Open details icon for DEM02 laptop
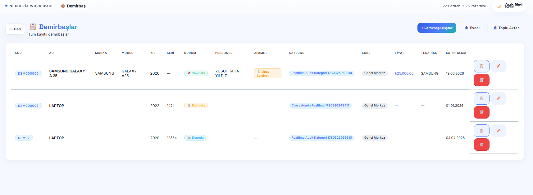Image resolution: width=533 pixels, height=195 pixels. pyautogui.click(x=481, y=131)
